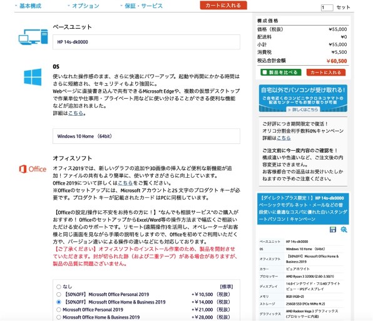Follow こちら link about Office 2019 details
373x321 pixels.
(125, 183)
